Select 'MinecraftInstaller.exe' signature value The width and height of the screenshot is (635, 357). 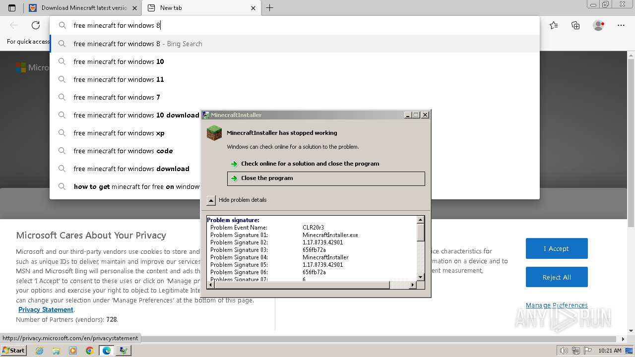(x=330, y=235)
